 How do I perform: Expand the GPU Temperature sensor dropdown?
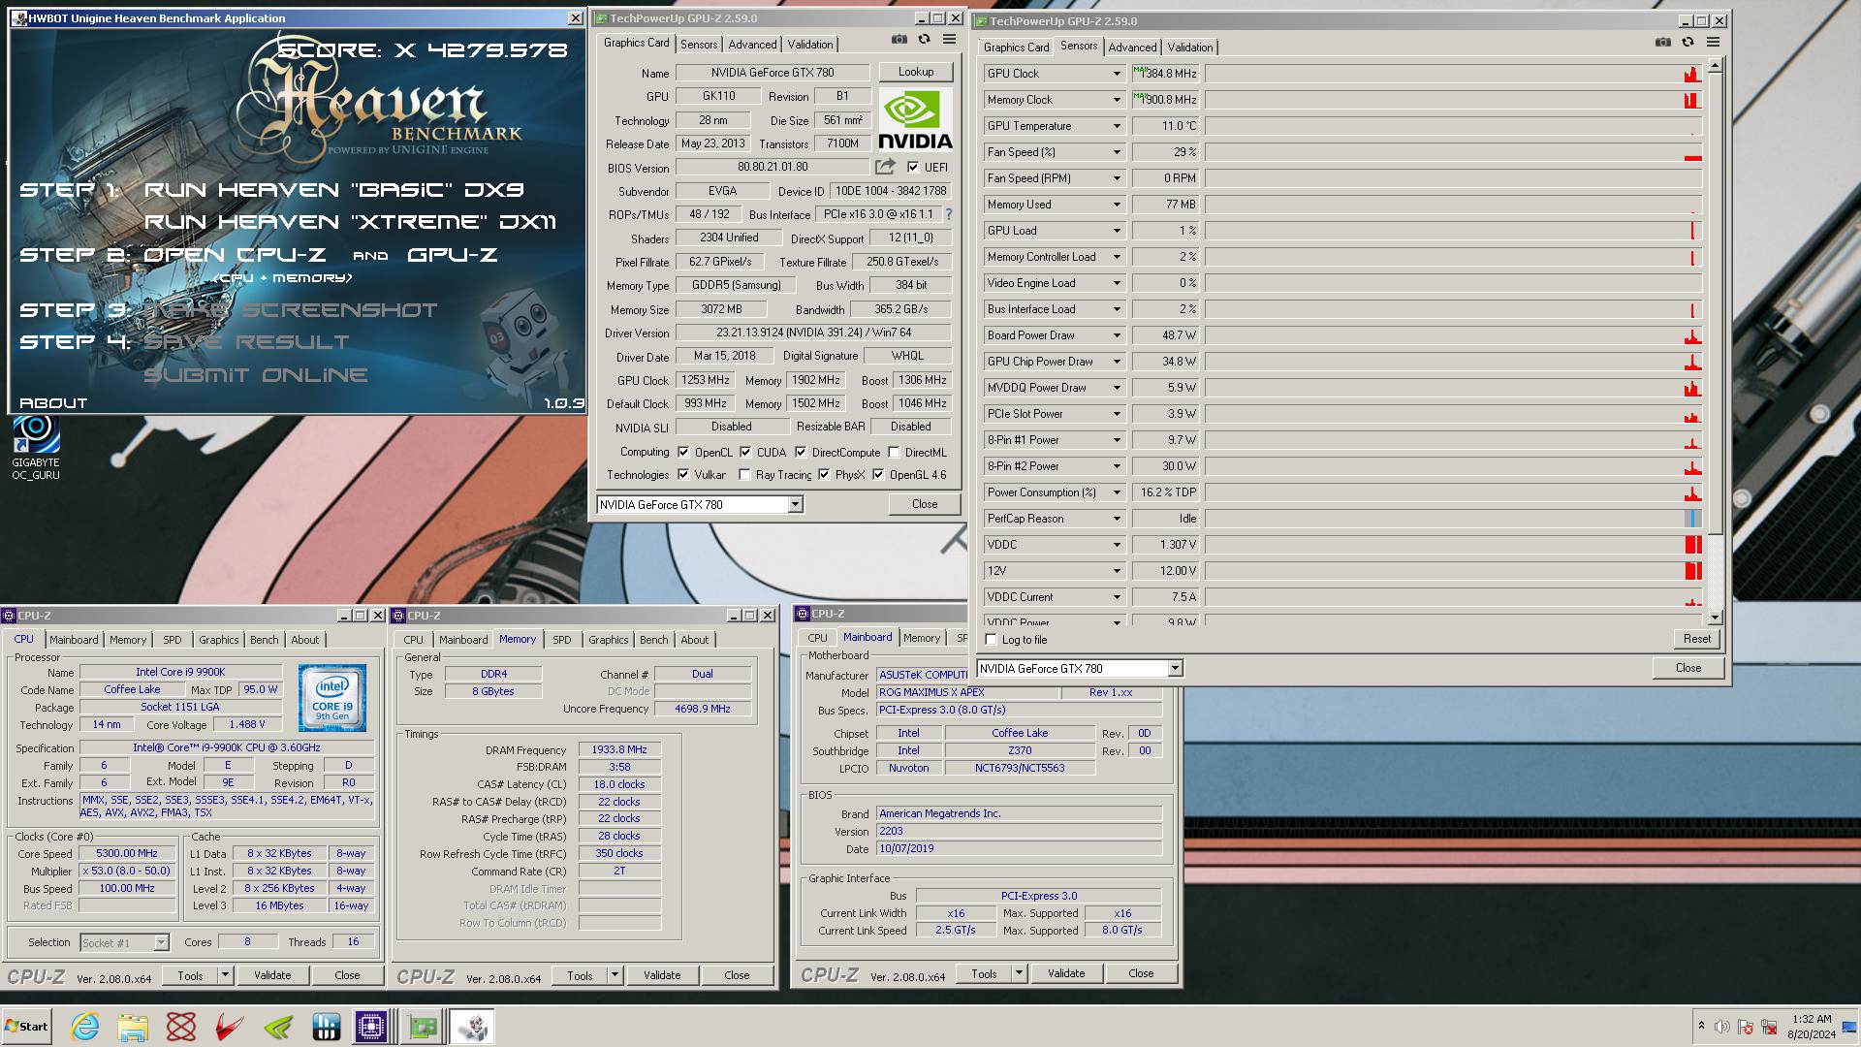pyautogui.click(x=1116, y=126)
